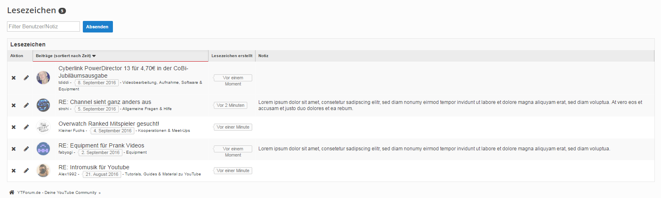The height and width of the screenshot is (198, 661).
Task: Open user profile of fabyogi
Action: pos(66,152)
